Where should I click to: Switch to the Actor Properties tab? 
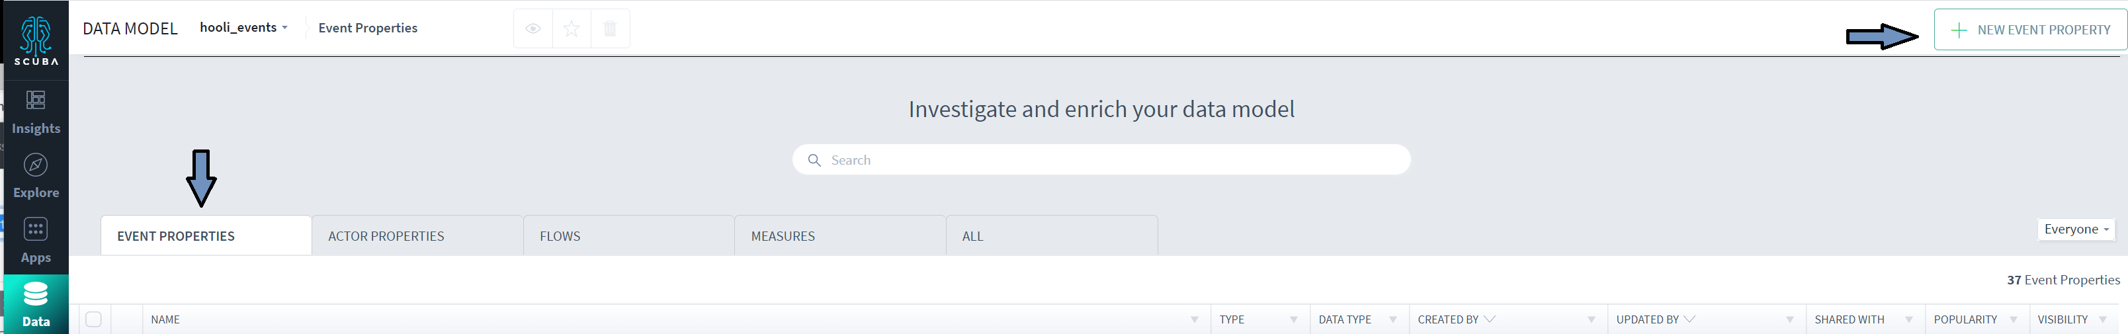(x=386, y=237)
